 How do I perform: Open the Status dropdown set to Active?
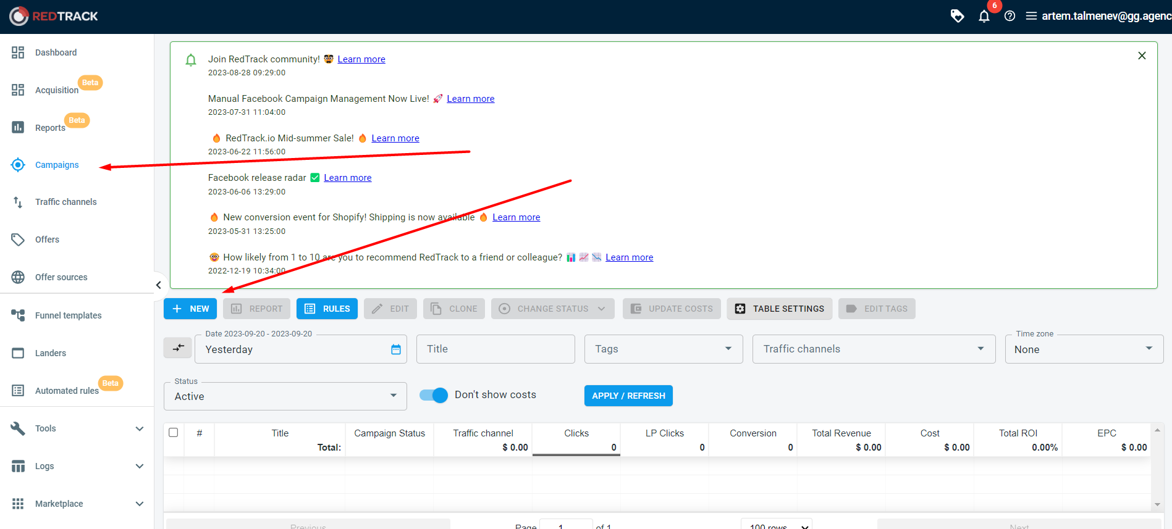285,396
